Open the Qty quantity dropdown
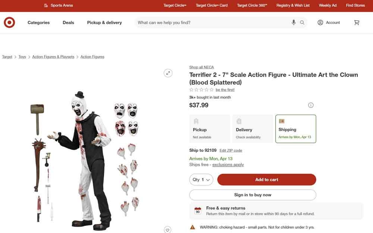 point(201,180)
